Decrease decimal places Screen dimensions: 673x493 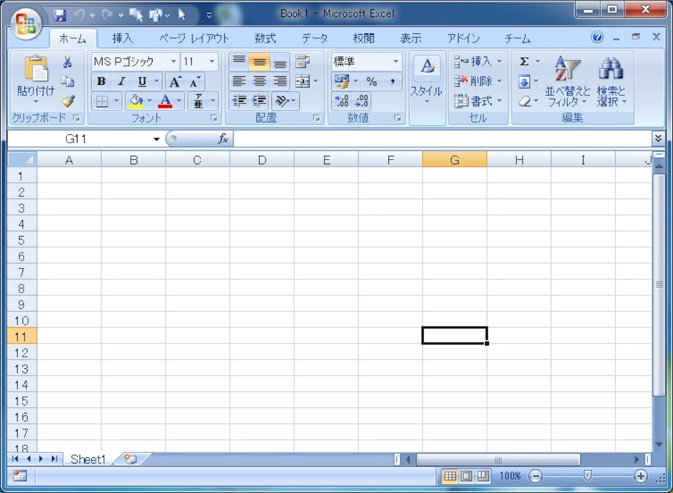pyautogui.click(x=362, y=101)
